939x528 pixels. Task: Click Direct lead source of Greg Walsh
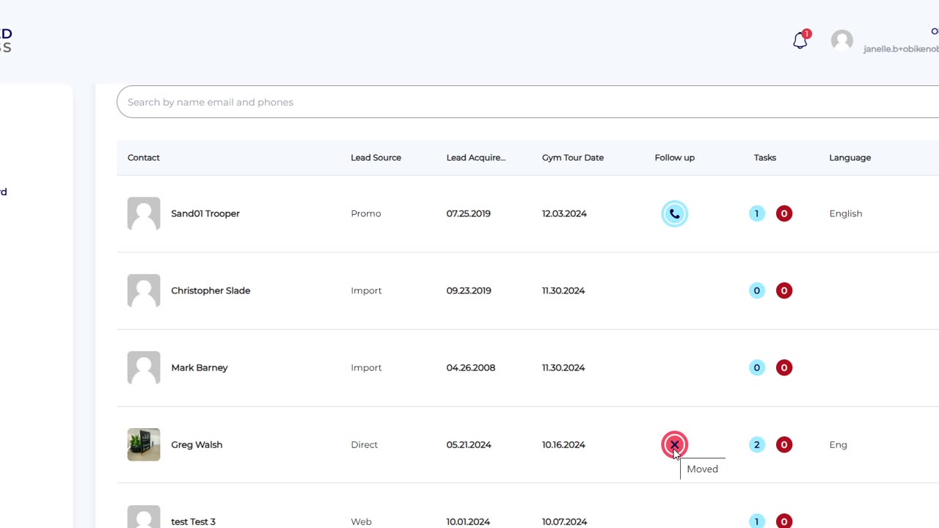[365, 444]
